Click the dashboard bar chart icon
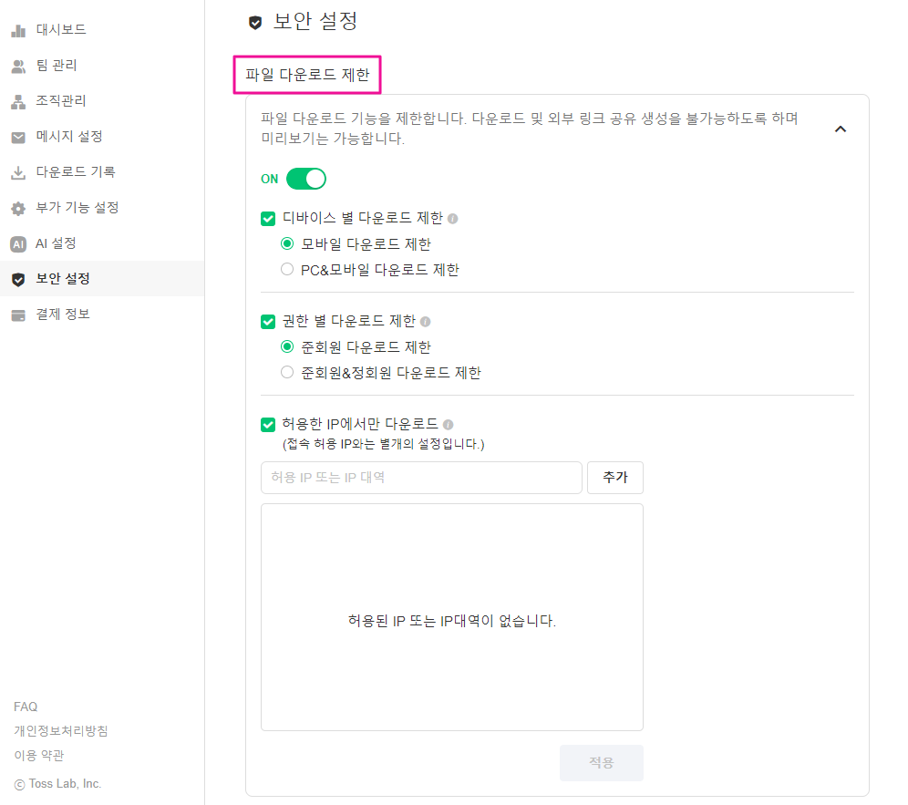This screenshot has width=908, height=805. (18, 30)
